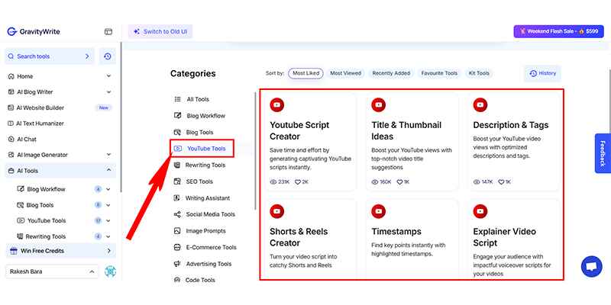The height and width of the screenshot is (305, 611).
Task: Click the Code Tools category icon
Action: click(177, 280)
